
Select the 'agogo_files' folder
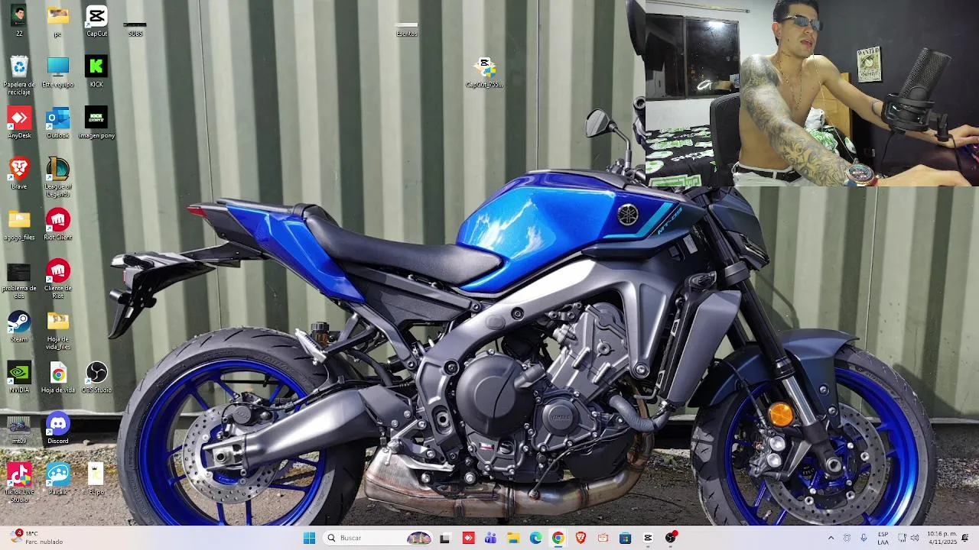[19, 225]
